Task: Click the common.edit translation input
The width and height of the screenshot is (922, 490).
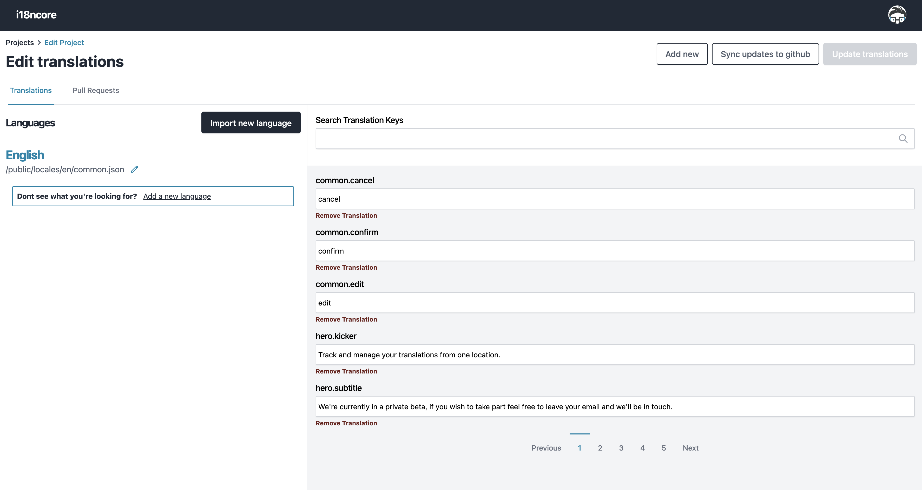Action: click(615, 302)
